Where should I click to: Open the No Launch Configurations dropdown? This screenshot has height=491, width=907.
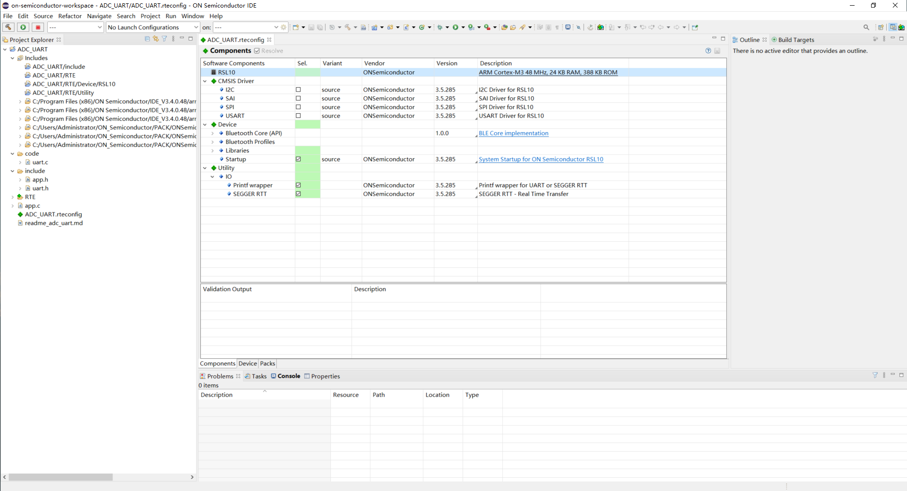point(153,27)
